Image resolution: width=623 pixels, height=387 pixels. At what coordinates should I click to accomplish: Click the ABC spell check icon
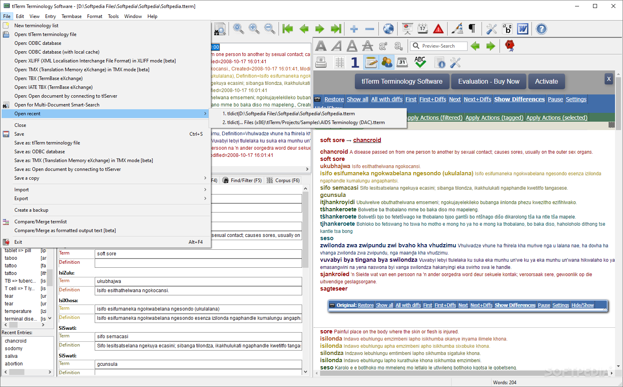click(x=420, y=62)
